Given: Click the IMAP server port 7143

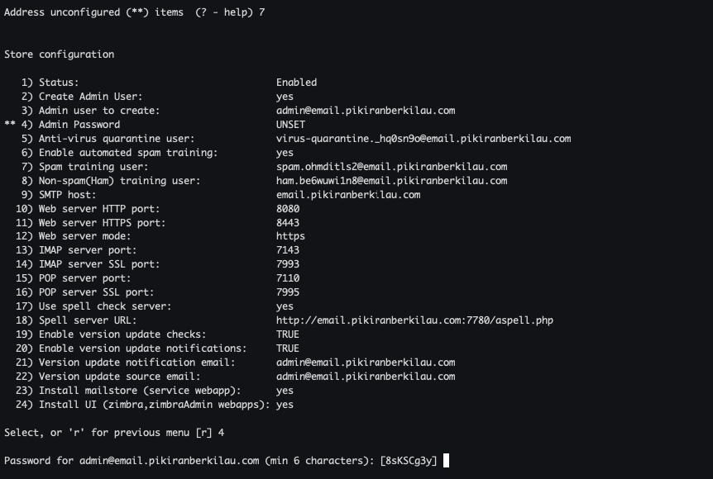Looking at the screenshot, I should point(288,250).
